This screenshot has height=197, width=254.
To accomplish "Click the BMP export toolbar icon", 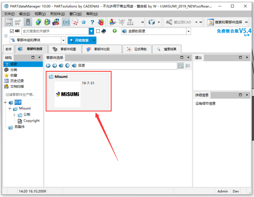I will pyautogui.click(x=9, y=22).
